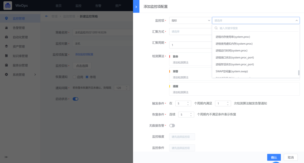Open the 指标 type dropdown
Viewport: 304px width, 163px height.
pos(190,20)
